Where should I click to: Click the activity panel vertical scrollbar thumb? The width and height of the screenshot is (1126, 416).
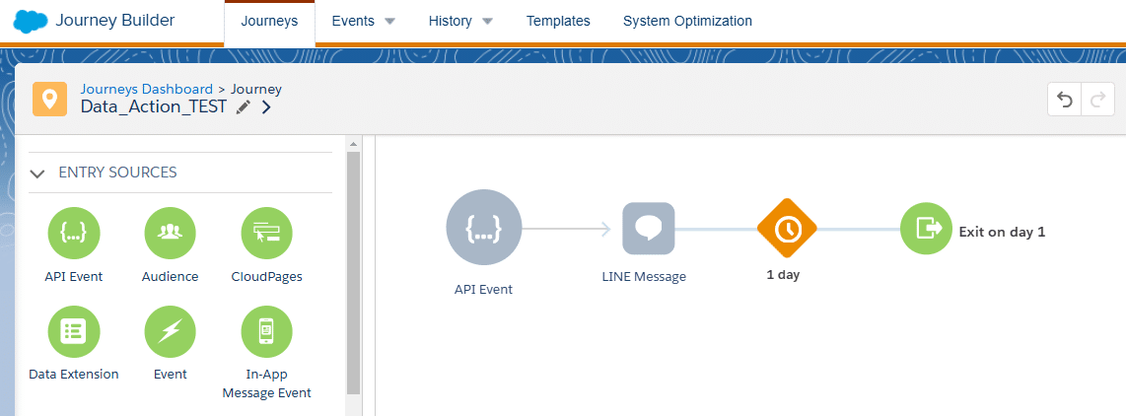[x=353, y=272]
